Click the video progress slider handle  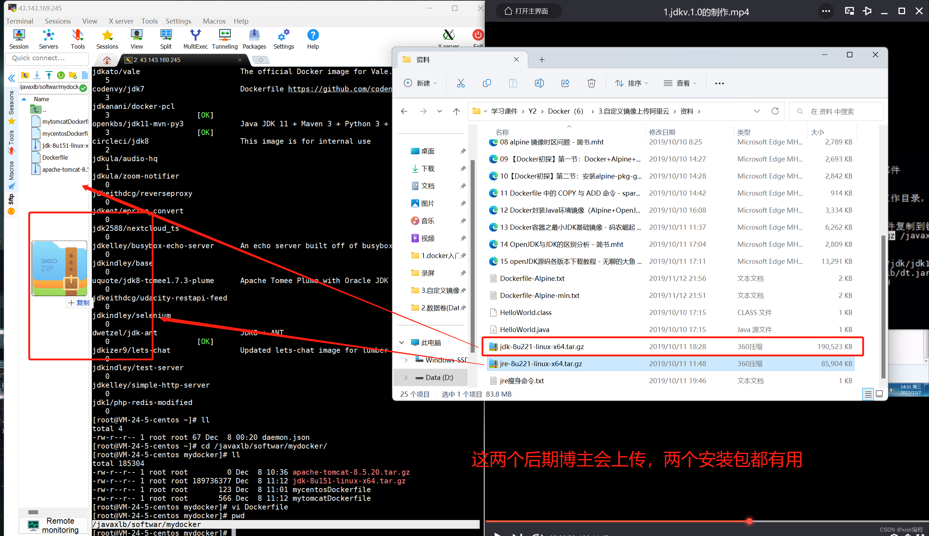[x=749, y=521]
